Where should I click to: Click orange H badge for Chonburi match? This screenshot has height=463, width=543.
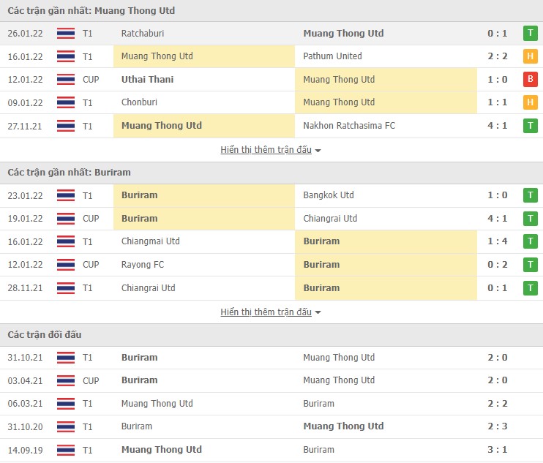(x=530, y=102)
